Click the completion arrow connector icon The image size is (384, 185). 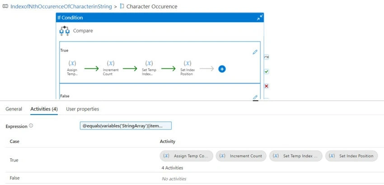click(x=267, y=57)
